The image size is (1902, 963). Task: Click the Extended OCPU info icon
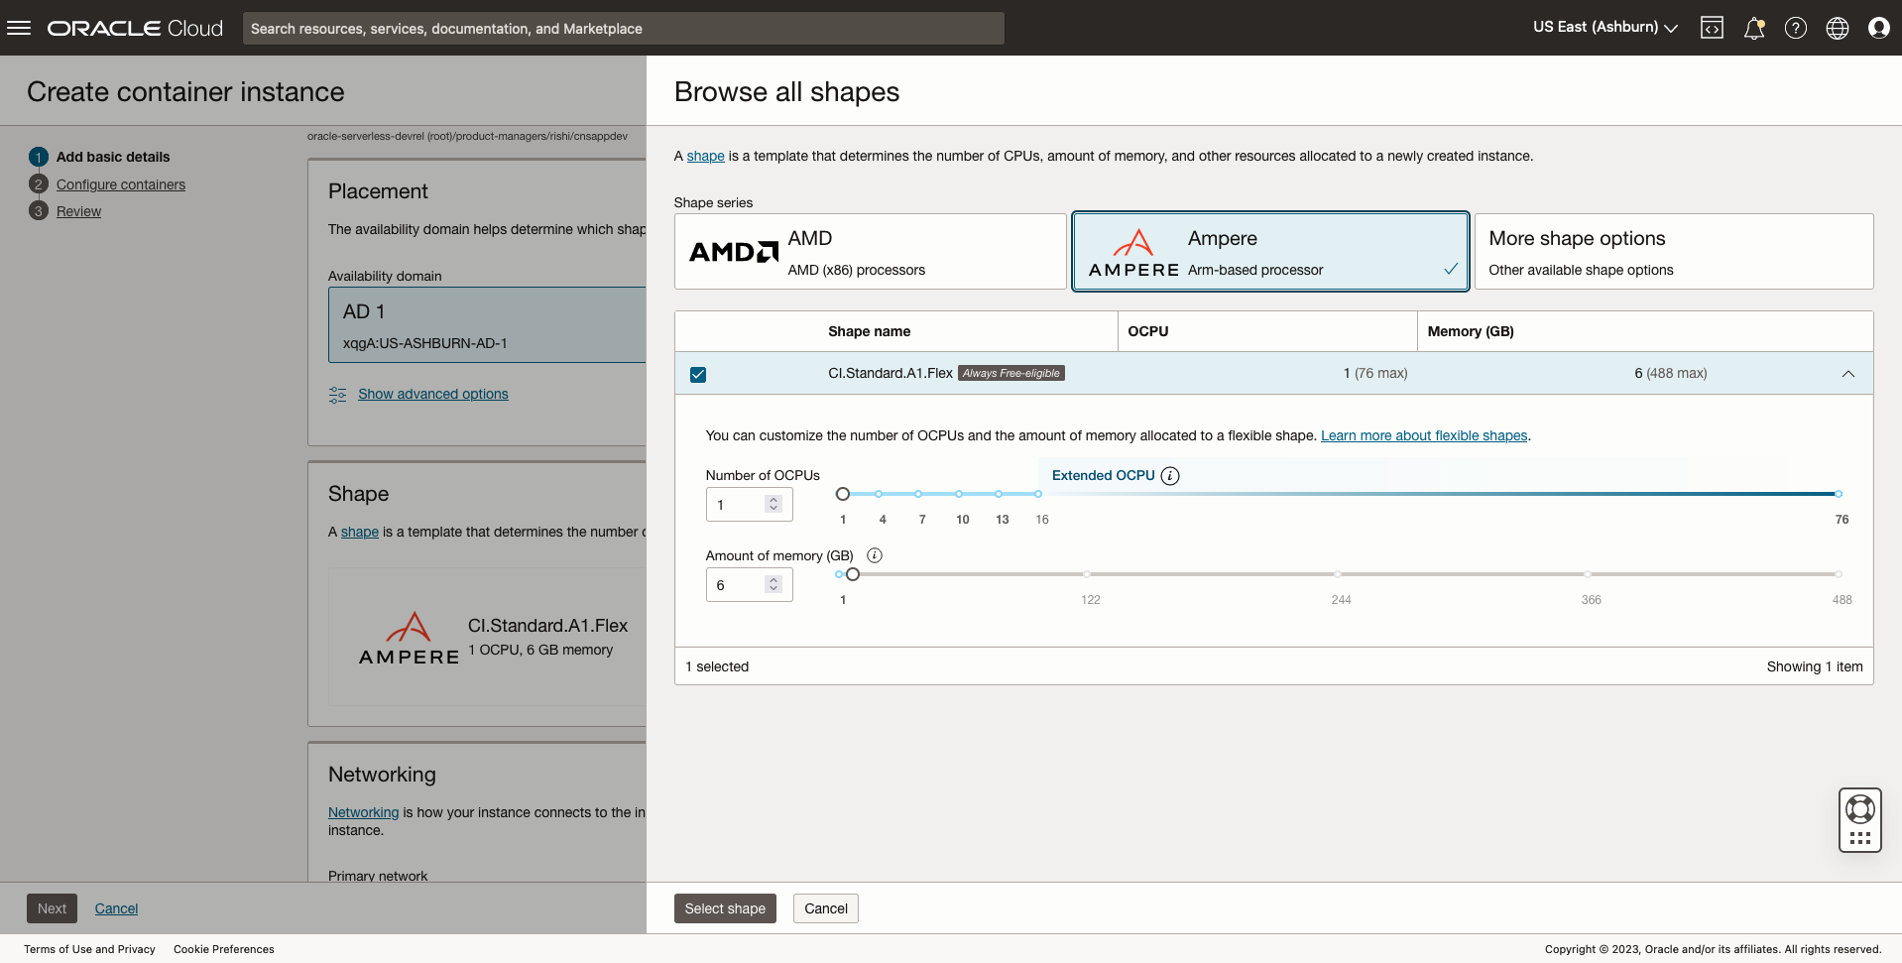coord(1170,476)
